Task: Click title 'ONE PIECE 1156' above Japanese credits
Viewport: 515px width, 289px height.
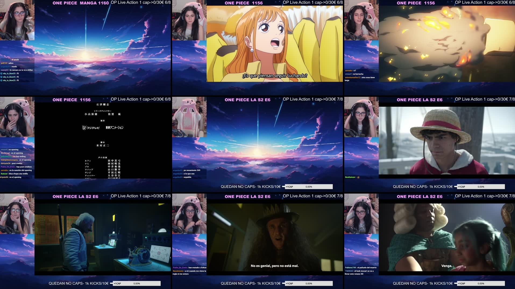Action: tap(72, 100)
